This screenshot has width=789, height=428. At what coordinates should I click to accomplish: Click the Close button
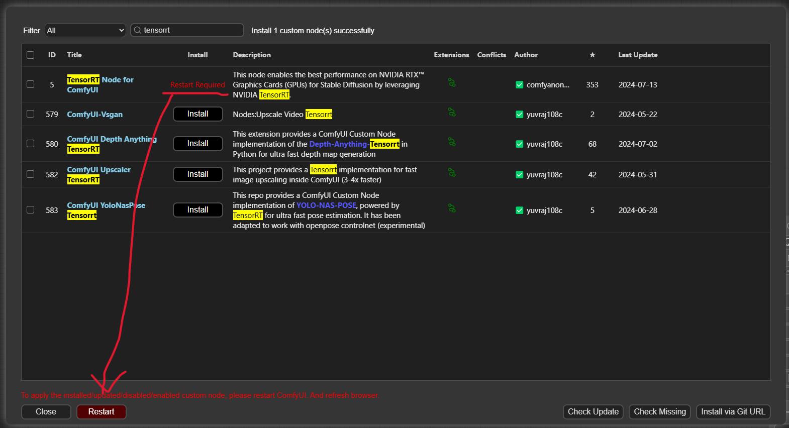(46, 412)
